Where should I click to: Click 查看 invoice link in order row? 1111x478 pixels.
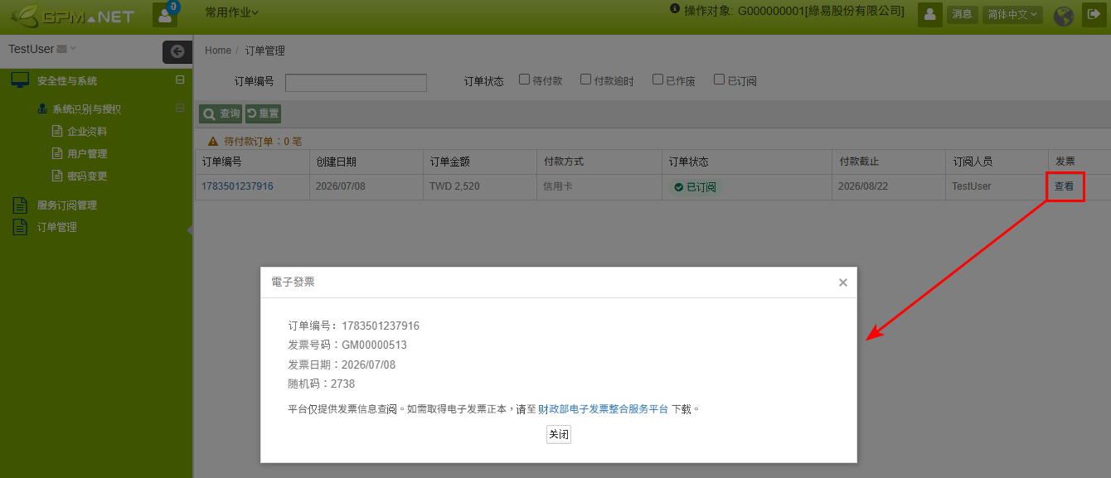tap(1064, 186)
